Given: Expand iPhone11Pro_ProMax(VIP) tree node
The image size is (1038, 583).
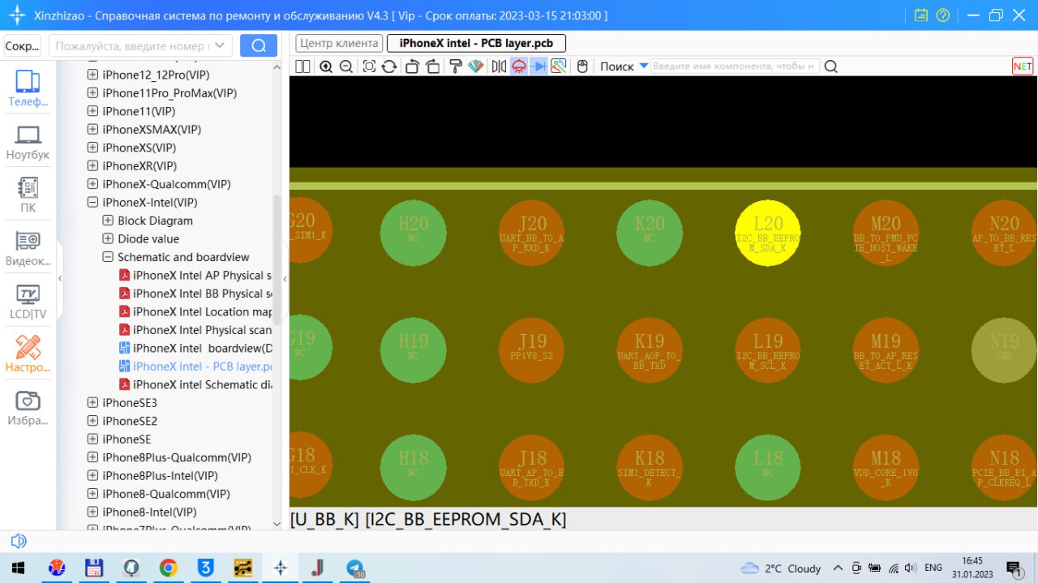Looking at the screenshot, I should 92,93.
